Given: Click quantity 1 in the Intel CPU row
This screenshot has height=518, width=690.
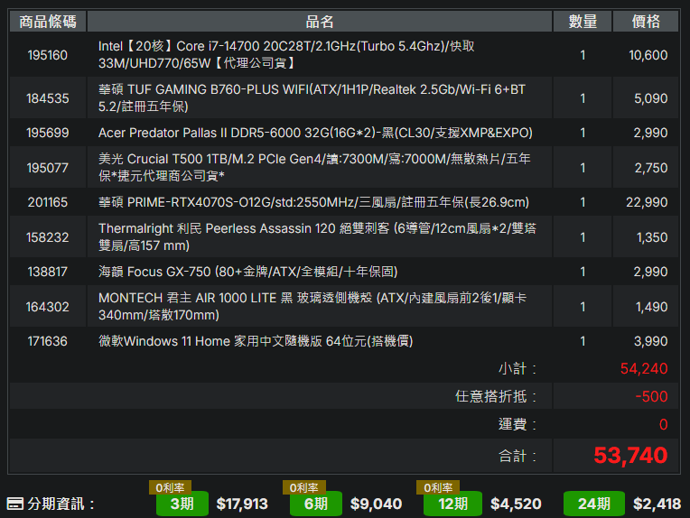Looking at the screenshot, I should [583, 55].
